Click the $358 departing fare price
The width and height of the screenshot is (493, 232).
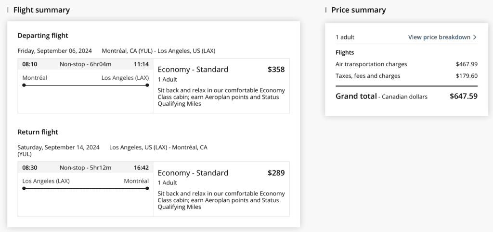pos(276,70)
